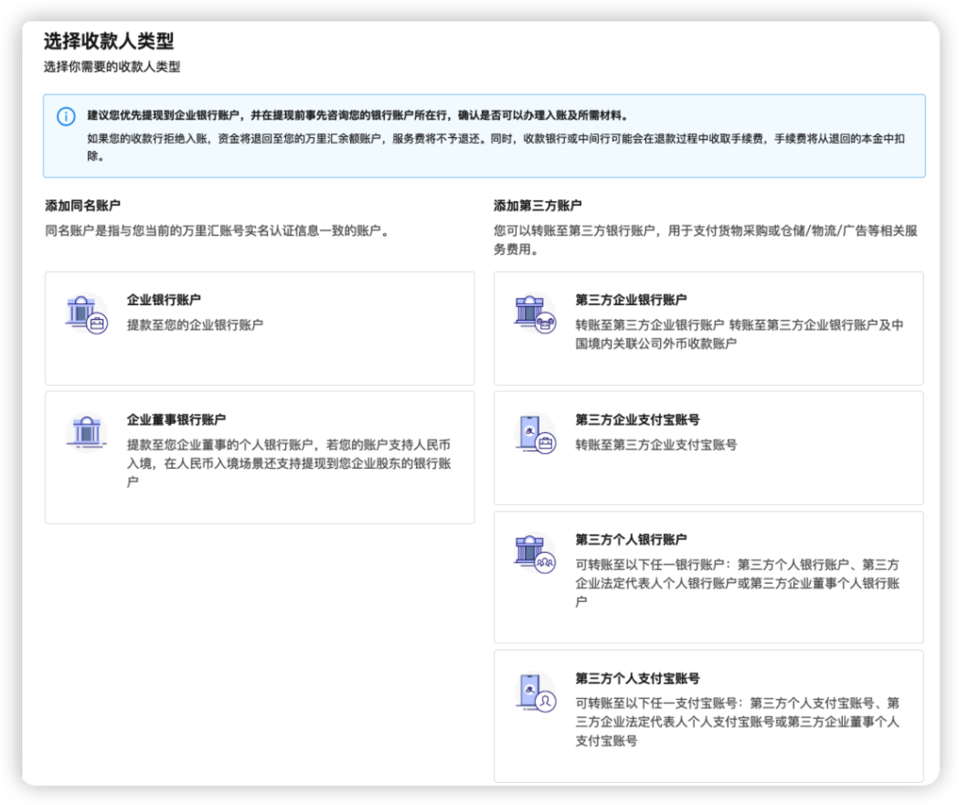
Task: Click the description 转账至第三方企业支付宝账号
Action: click(x=655, y=445)
